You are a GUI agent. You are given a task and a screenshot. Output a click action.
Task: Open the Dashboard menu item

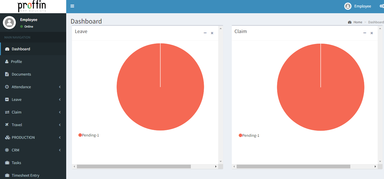(x=33, y=49)
